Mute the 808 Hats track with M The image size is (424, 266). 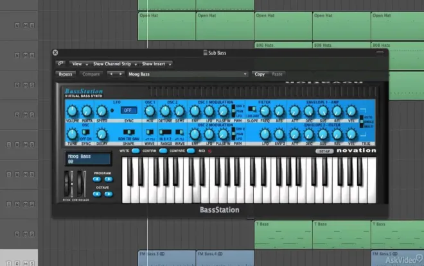(26, 55)
